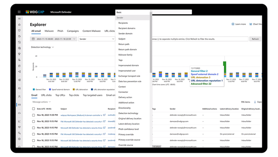Switch to the Malware tab

click(x=49, y=31)
